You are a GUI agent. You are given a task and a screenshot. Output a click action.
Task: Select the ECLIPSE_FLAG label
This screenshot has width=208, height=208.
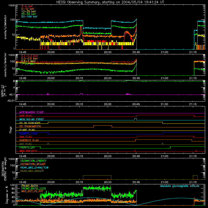28,133
